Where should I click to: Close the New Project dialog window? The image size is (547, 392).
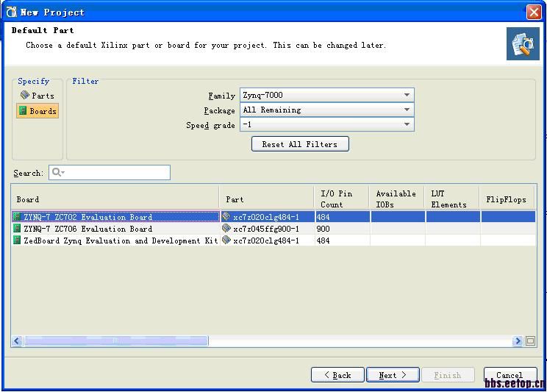(x=534, y=13)
